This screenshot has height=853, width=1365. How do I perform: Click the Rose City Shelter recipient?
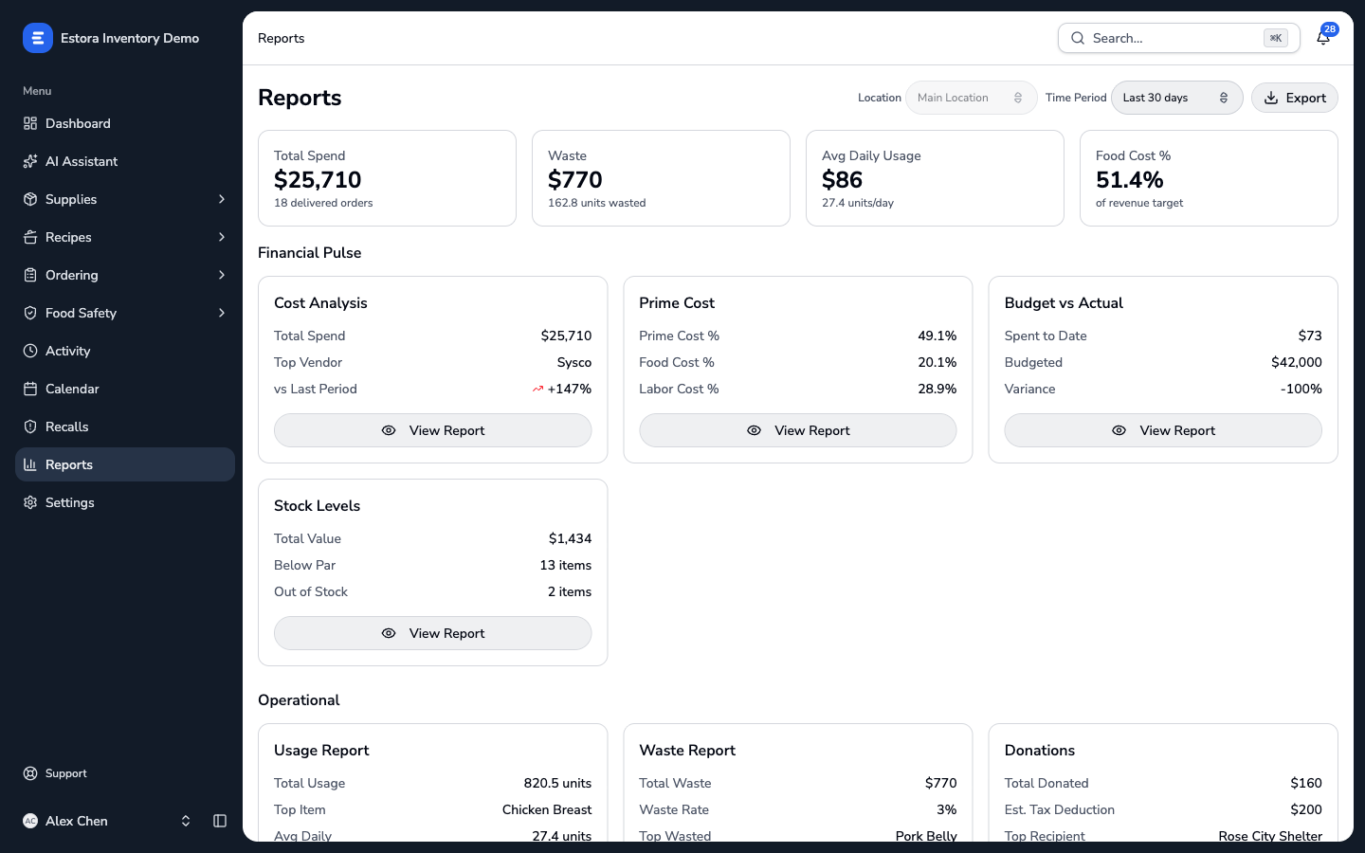pyautogui.click(x=1270, y=836)
